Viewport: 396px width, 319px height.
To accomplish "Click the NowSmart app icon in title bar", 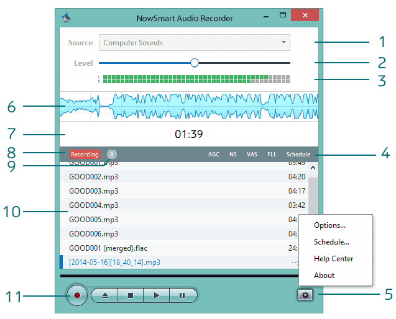I will point(66,17).
